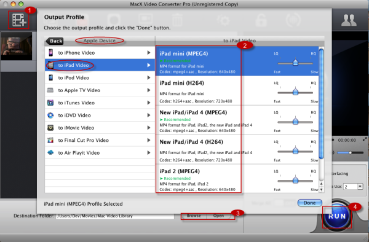
Task: Click quality slider for iPad mini (MPEG4)
Action: [x=295, y=63]
